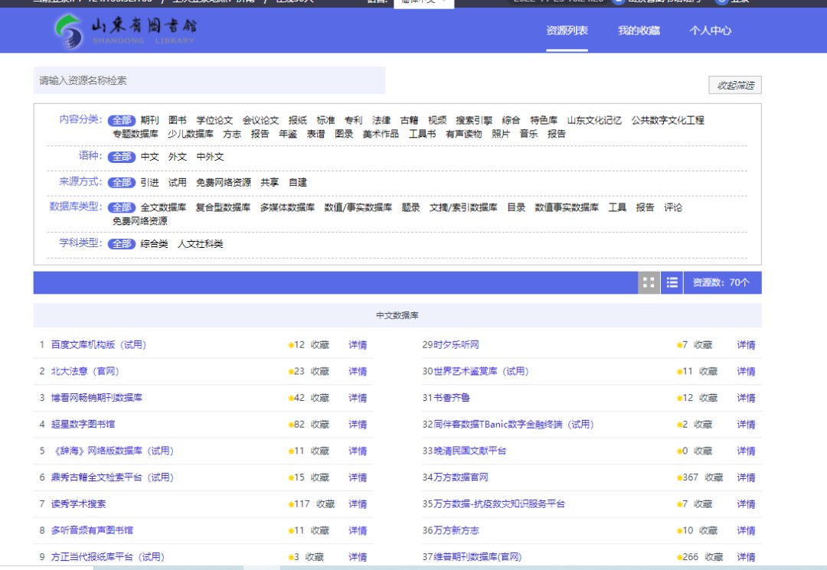
Task: Filter source by 引进
Action: coord(150,183)
